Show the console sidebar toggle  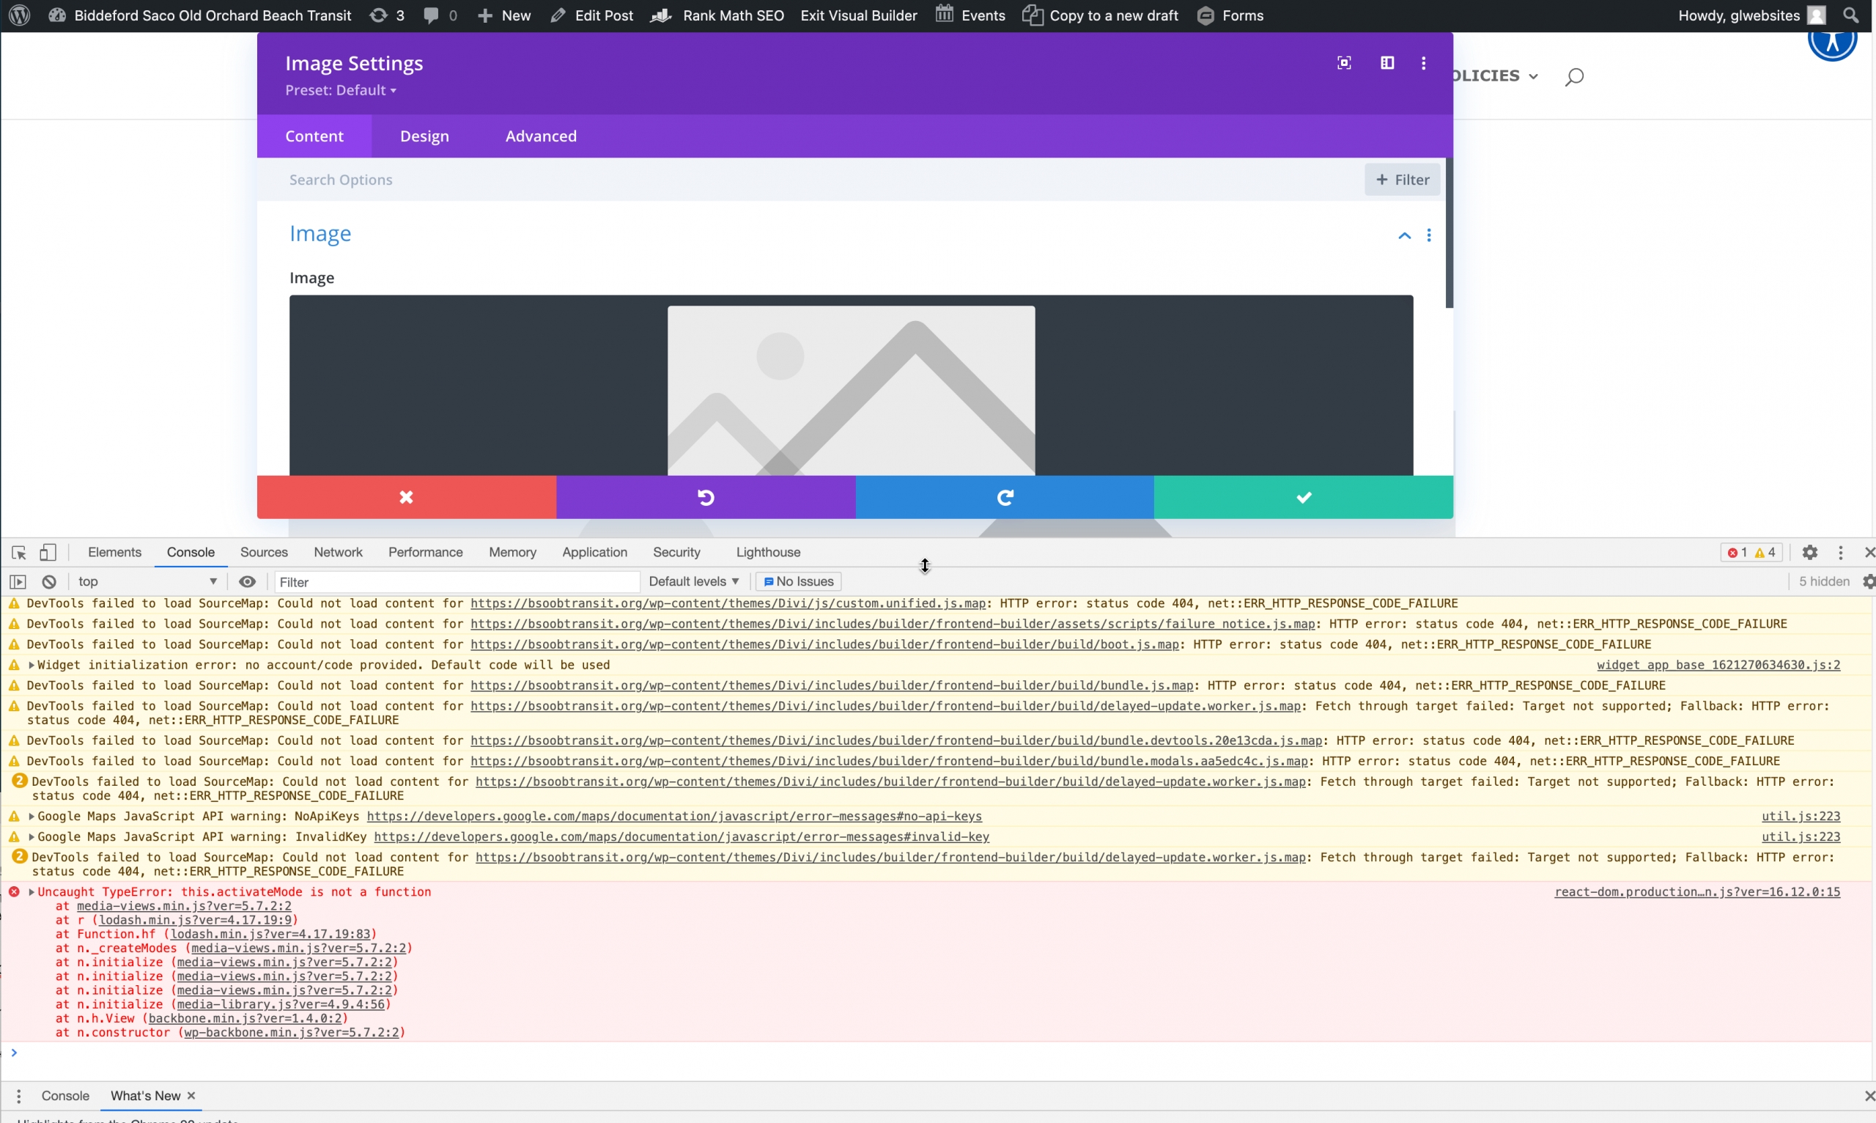click(x=18, y=581)
